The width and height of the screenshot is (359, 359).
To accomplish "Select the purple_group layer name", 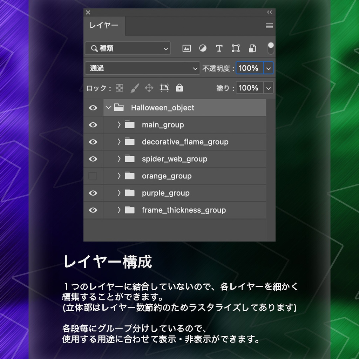I will coord(165,193).
